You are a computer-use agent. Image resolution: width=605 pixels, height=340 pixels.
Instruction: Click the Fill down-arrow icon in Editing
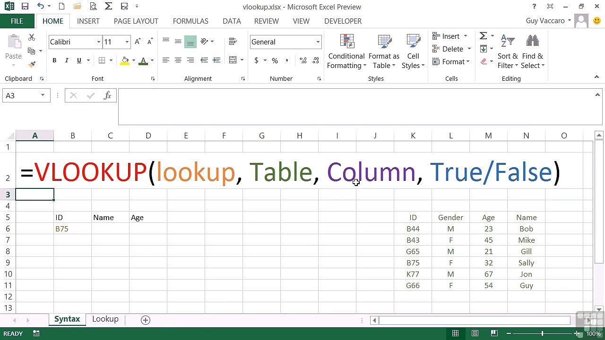coord(484,49)
